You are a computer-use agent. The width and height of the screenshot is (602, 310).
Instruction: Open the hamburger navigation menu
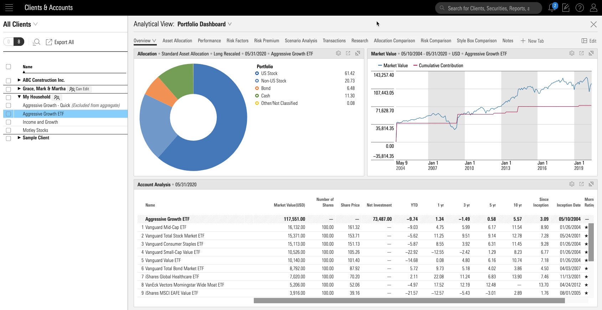coord(9,7)
